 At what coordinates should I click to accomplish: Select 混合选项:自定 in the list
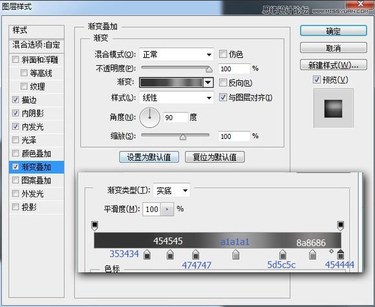[36, 45]
